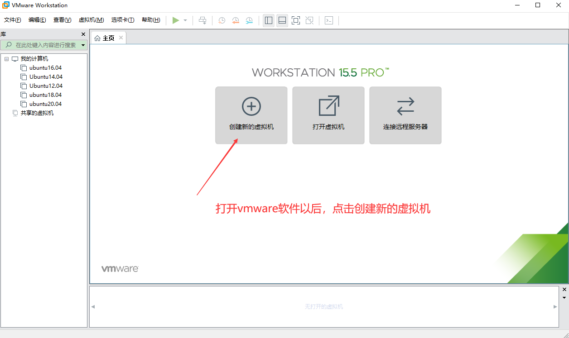569x338 pixels.
Task: Click the ubuntu16.04 VM icon
Action: [x=24, y=68]
